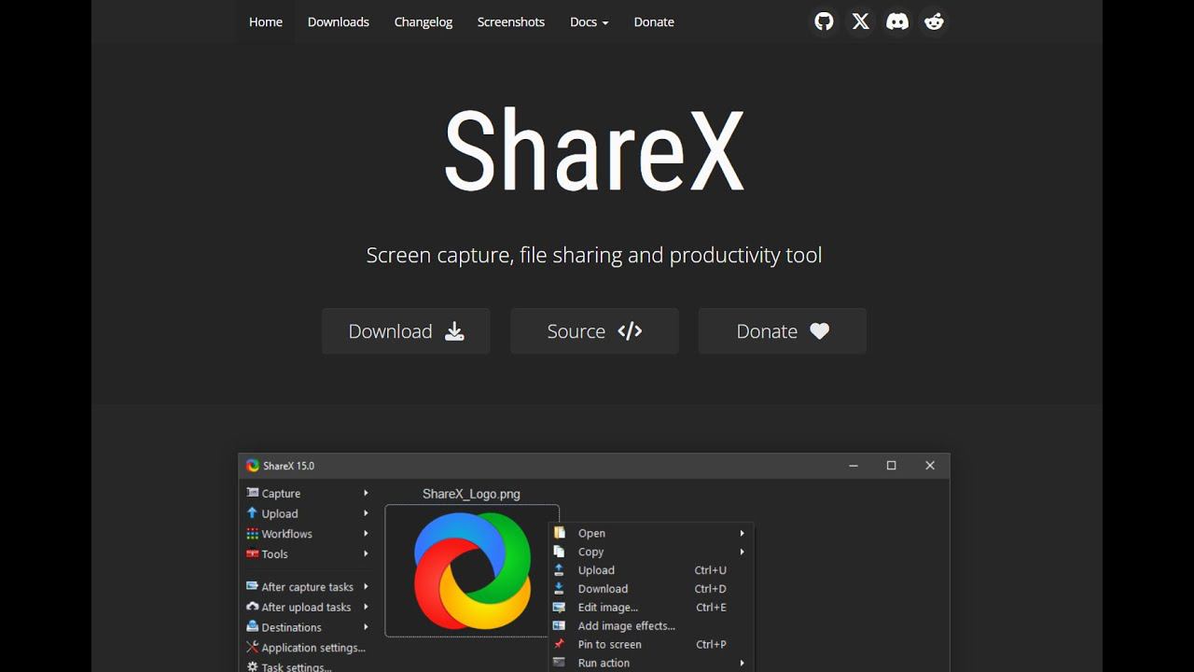The height and width of the screenshot is (672, 1194).
Task: Click the Open folder icon in context menu
Action: click(x=560, y=533)
